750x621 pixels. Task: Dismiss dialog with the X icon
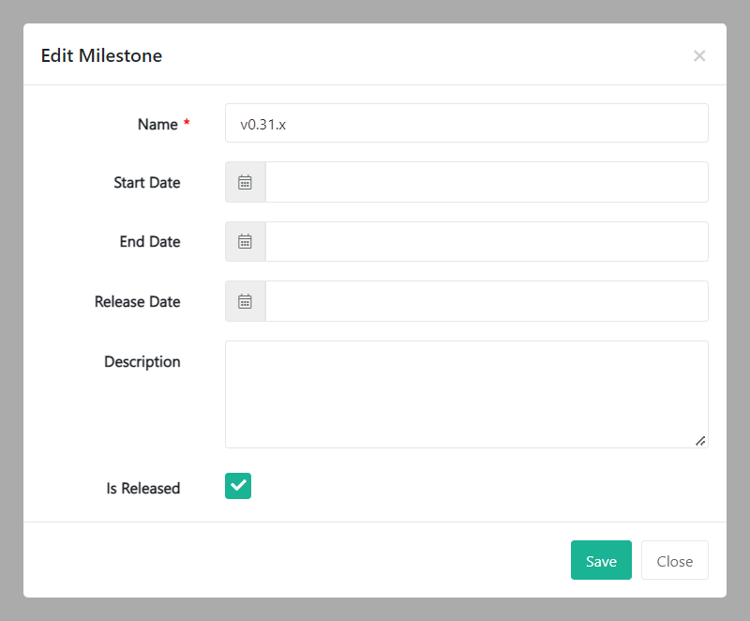point(699,56)
